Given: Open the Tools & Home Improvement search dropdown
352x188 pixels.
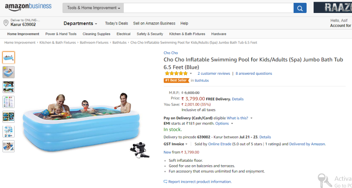Looking at the screenshot, I should (x=93, y=8).
